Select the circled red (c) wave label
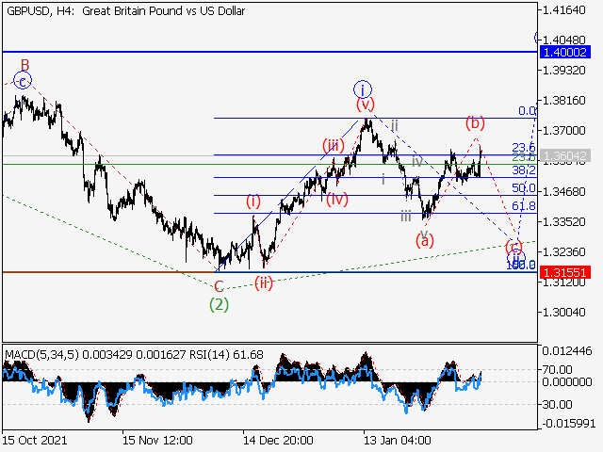Viewport: 603px width, 452px height. [x=513, y=247]
